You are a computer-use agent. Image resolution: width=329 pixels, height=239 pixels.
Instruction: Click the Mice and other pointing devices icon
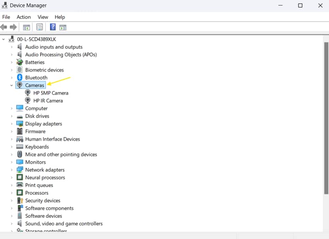click(x=20, y=154)
